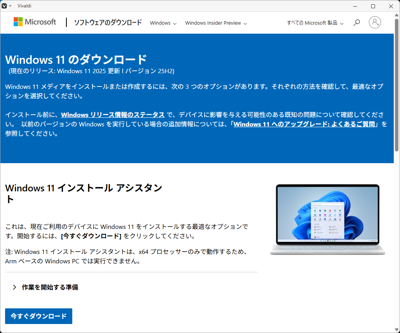Viewport: 400px width, 333px height.
Task: Click Windows 11 インストール アシスタント heading
Action: [84, 193]
